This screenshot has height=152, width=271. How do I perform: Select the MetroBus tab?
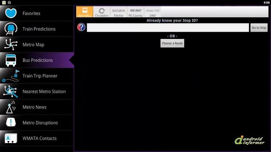pyautogui.click(x=85, y=12)
